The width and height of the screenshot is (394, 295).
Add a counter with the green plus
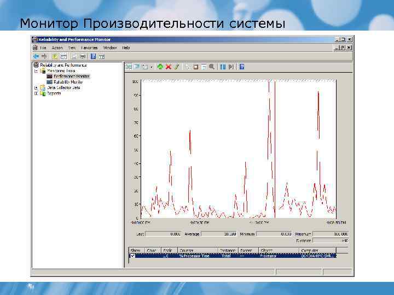(160, 67)
